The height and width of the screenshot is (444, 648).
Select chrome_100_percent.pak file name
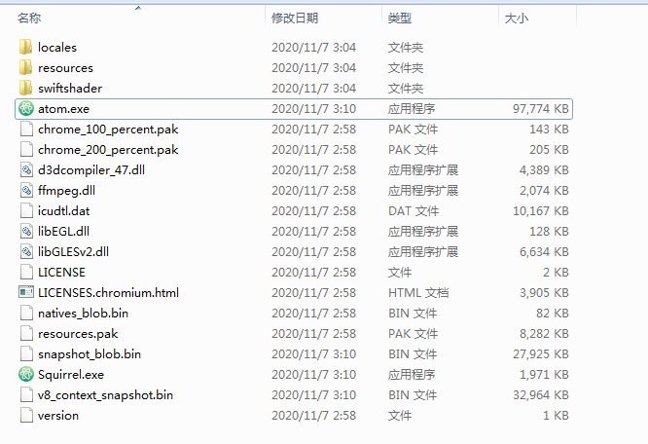click(108, 129)
